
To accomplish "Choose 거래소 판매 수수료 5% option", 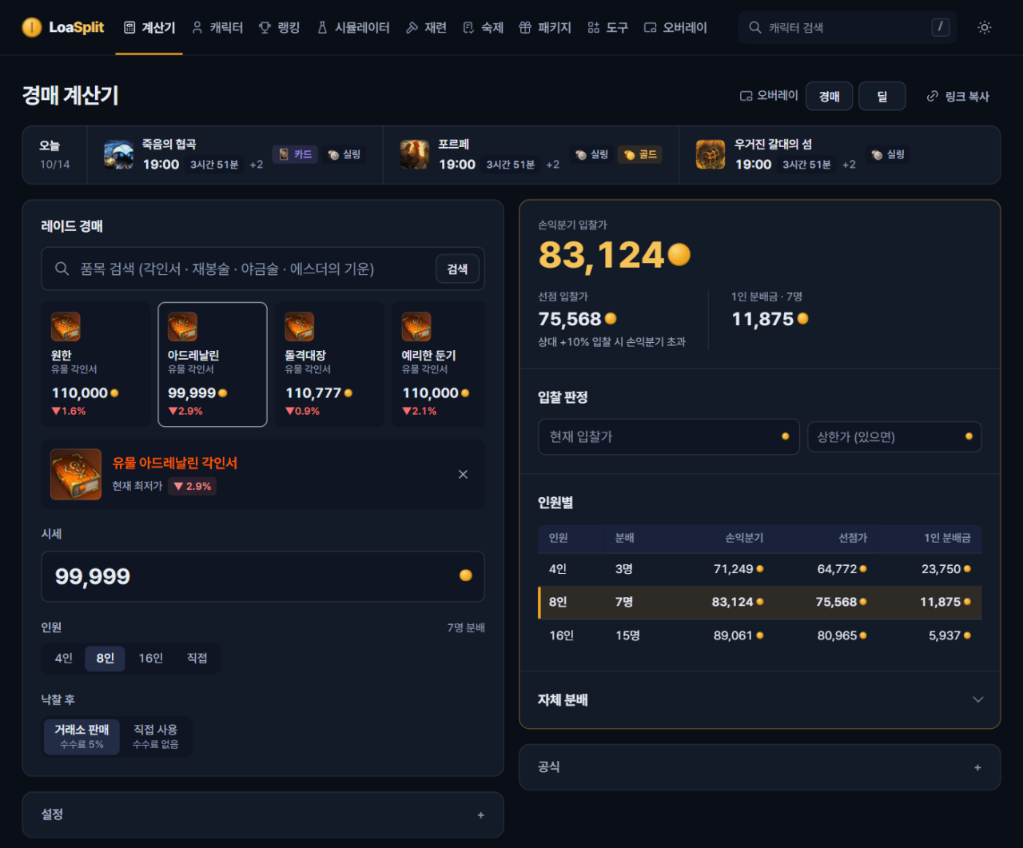I will click(x=82, y=736).
